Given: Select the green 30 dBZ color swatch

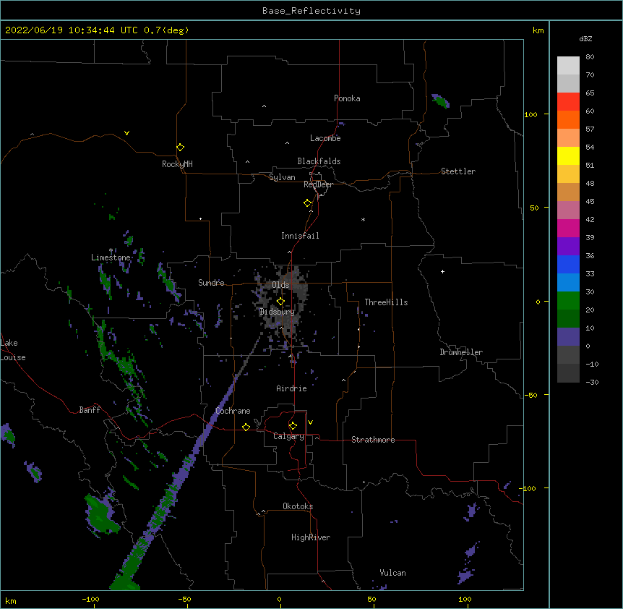Looking at the screenshot, I should 568,301.
